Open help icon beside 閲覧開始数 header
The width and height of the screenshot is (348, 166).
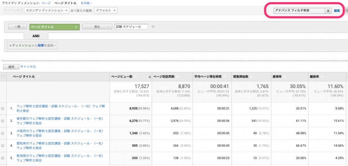(252, 77)
